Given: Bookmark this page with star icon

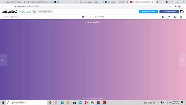Looking at the screenshot, I should [x=171, y=6].
